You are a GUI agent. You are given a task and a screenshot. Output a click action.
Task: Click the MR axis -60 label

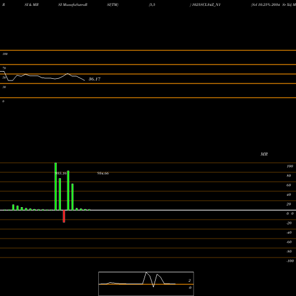click(289, 242)
